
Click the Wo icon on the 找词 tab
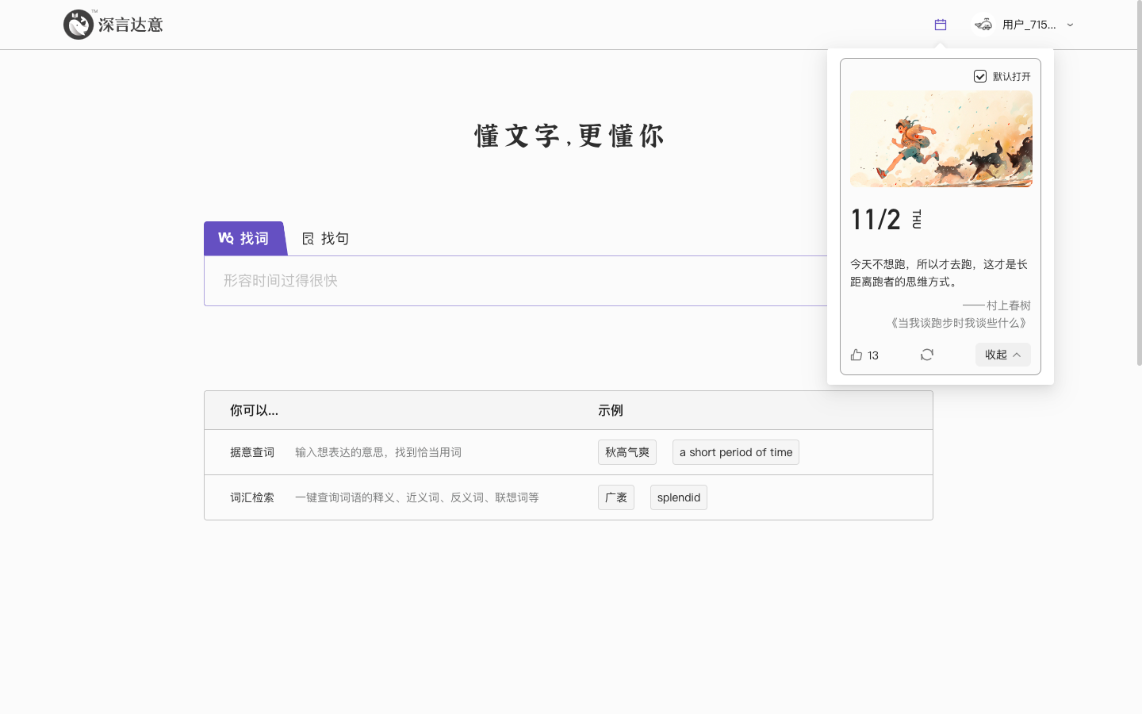click(x=226, y=238)
